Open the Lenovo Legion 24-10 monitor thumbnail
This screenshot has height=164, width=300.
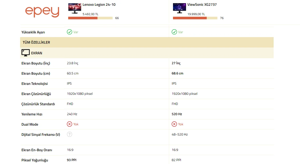coord(75,8)
